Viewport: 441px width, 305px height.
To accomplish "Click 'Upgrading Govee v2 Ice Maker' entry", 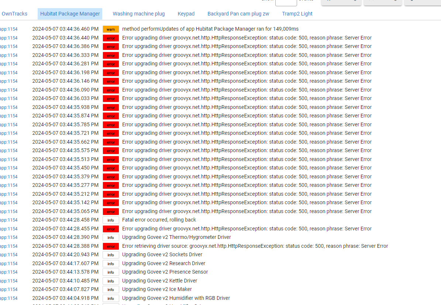I will pos(156,289).
